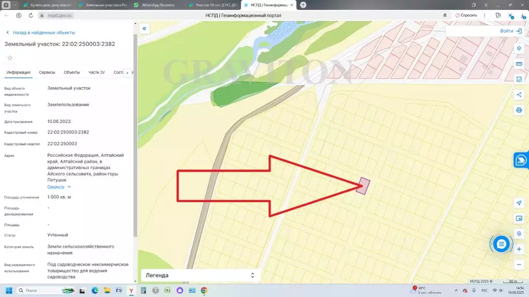Reload the browser page
This screenshot has height=297, width=529.
[30, 15]
